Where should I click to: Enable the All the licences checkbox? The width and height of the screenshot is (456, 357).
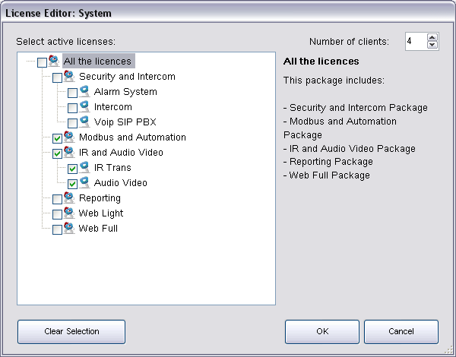pyautogui.click(x=42, y=63)
